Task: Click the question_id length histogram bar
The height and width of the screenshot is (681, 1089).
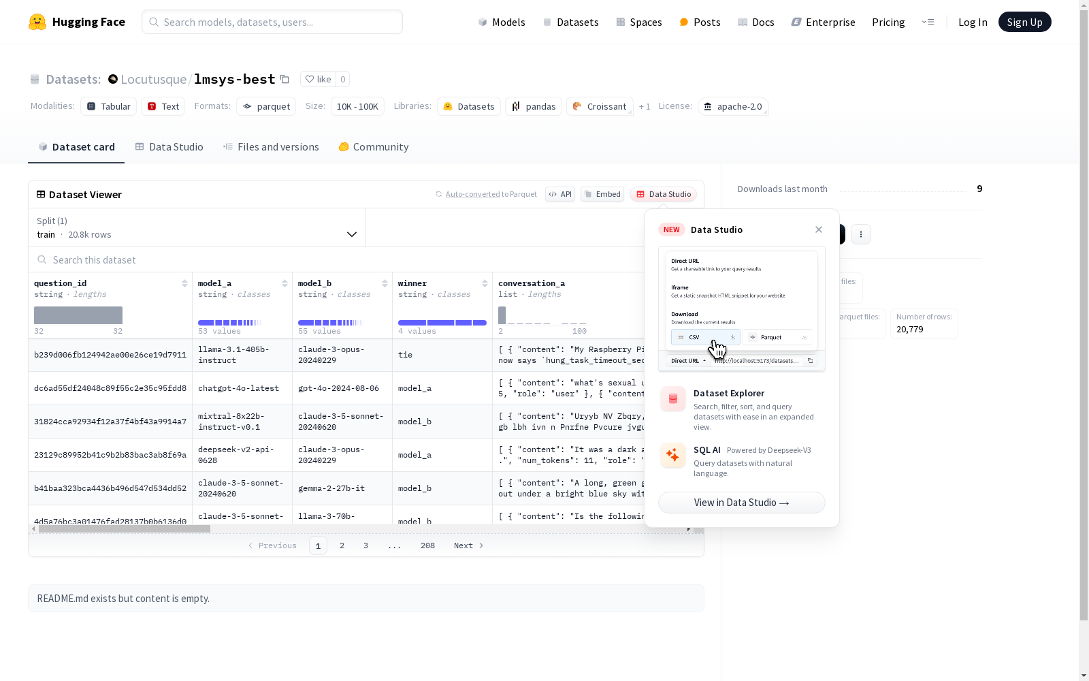Action: click(78, 315)
